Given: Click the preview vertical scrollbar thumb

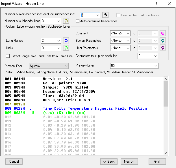Looking at the screenshot, I should pyautogui.click(x=166, y=94).
